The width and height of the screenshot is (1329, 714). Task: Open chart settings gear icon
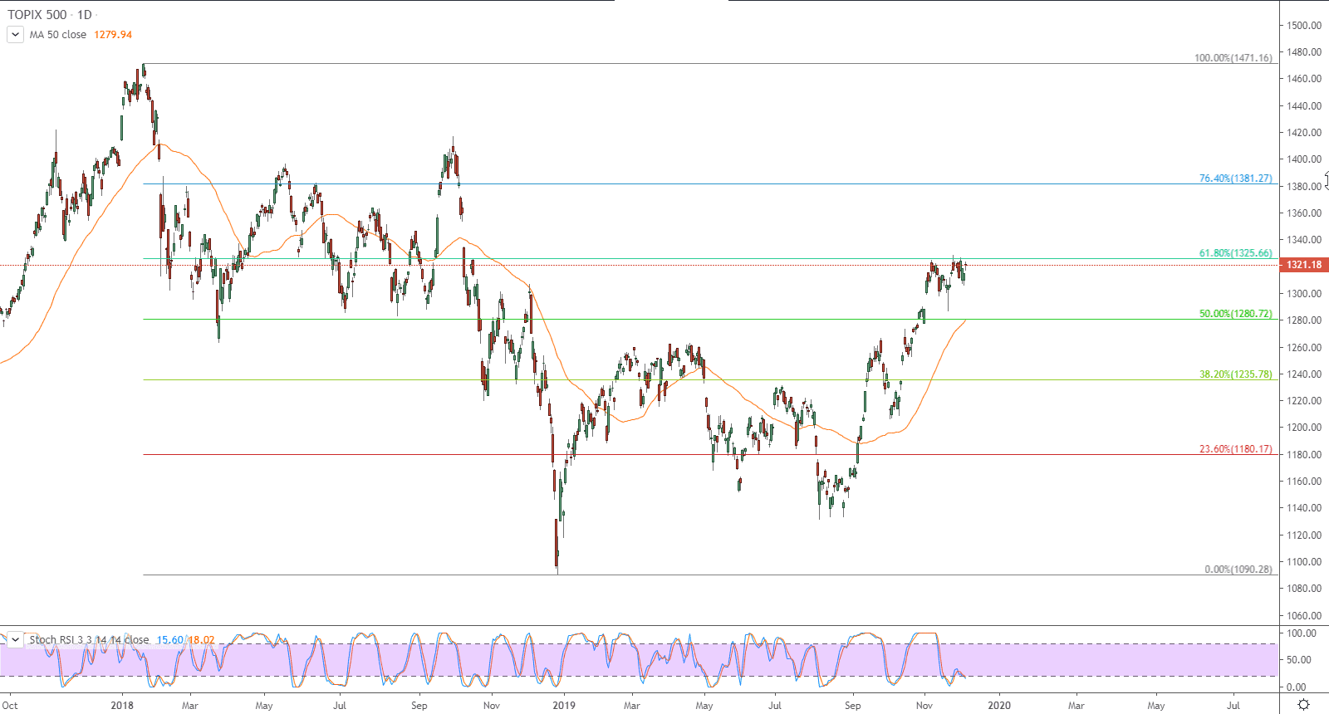1303,705
